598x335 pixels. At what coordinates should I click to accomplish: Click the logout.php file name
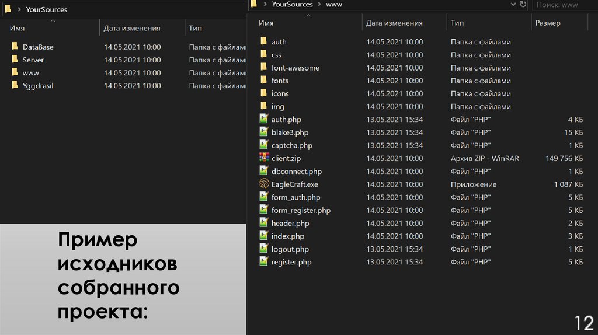pos(290,249)
